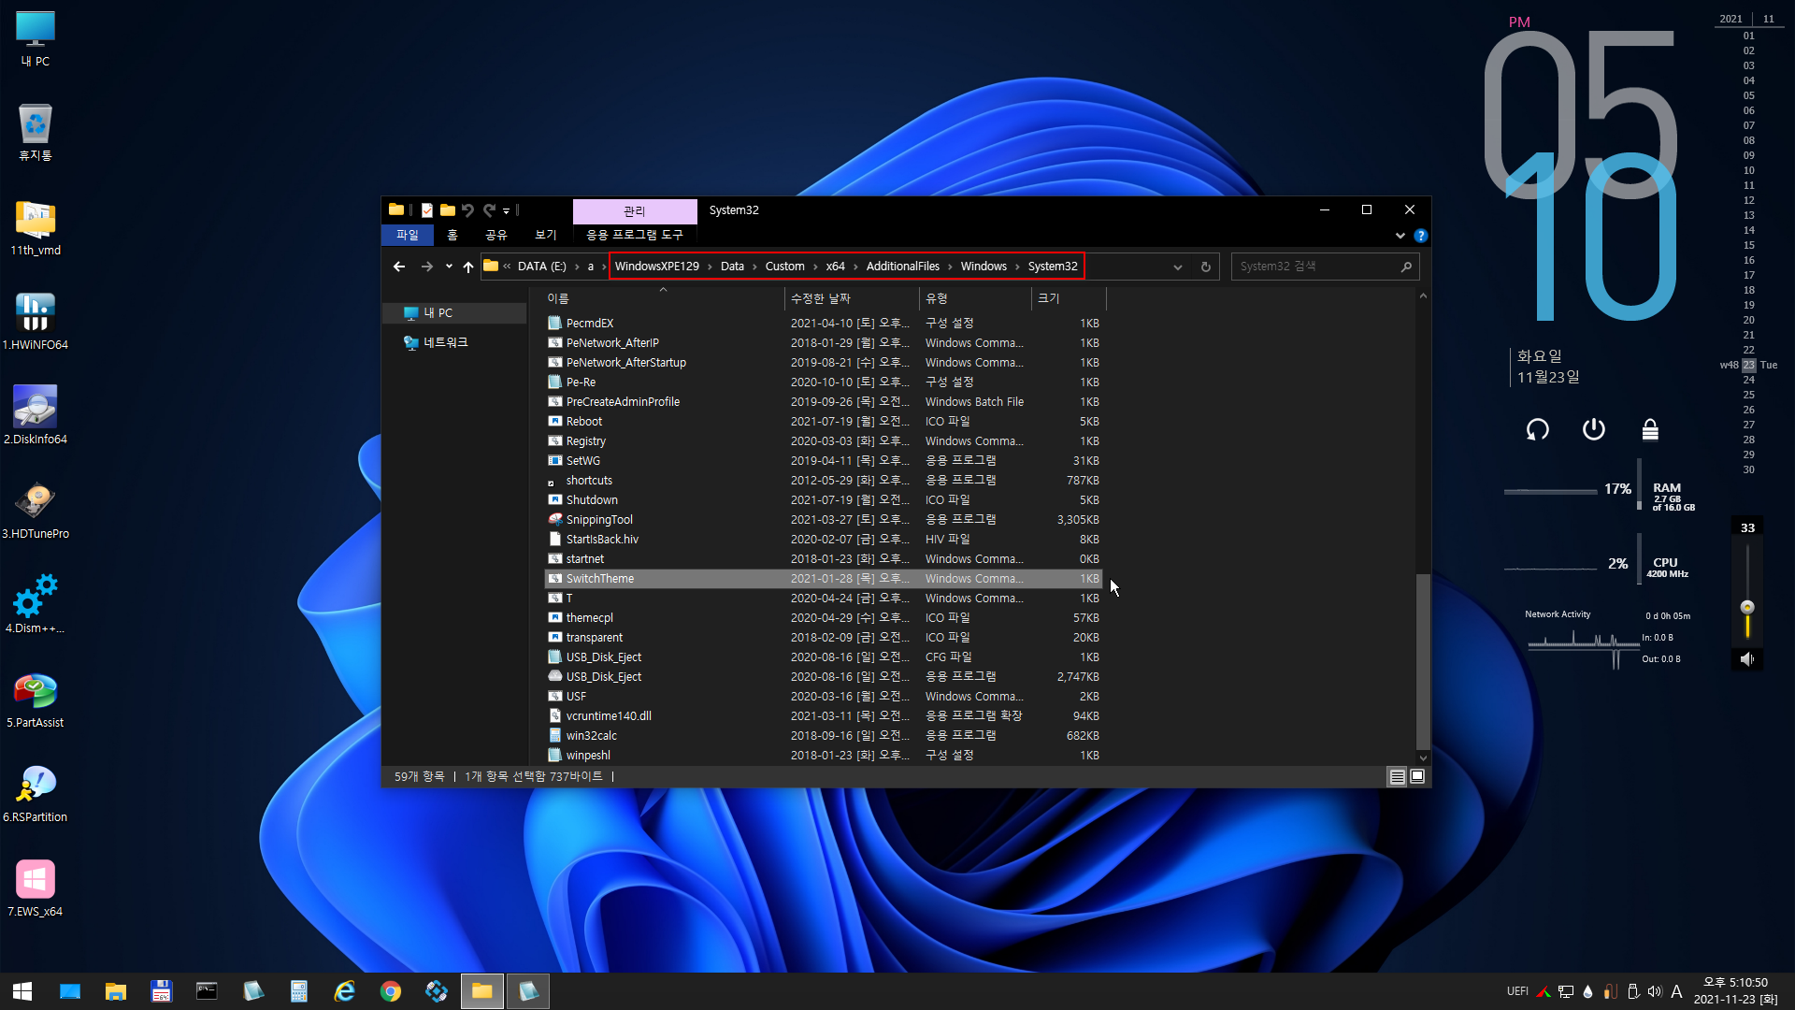Open the quick access toolbar customize dropdown
Viewport: 1795px width, 1010px height.
(506, 210)
